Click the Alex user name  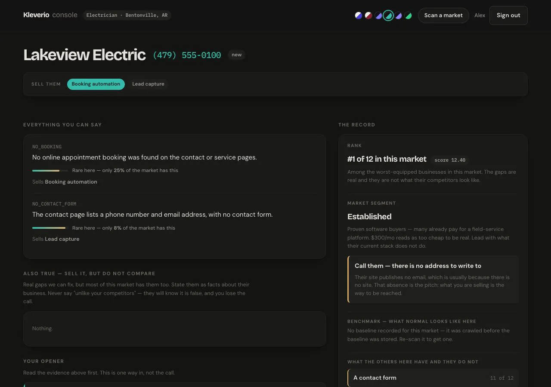(x=480, y=15)
